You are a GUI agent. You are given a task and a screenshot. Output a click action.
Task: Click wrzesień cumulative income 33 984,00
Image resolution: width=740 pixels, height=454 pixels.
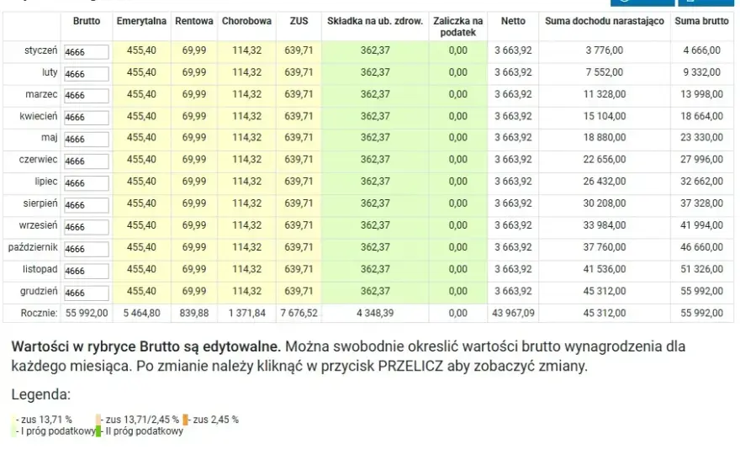(x=605, y=225)
